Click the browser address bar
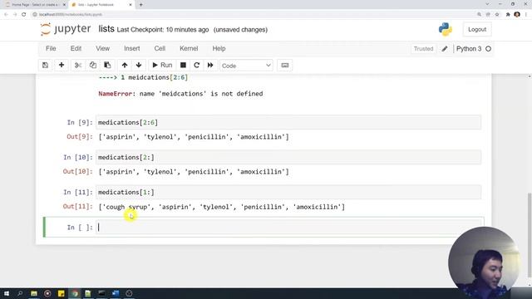Viewport: 532px width, 299px height. 254,15
